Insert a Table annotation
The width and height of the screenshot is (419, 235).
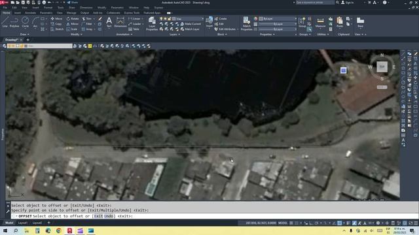[134, 29]
